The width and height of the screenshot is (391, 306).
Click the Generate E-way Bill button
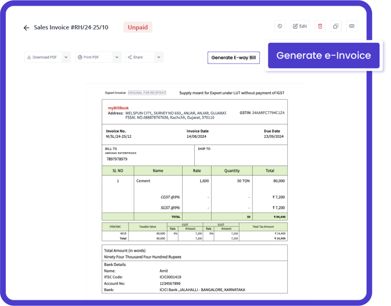coord(233,57)
